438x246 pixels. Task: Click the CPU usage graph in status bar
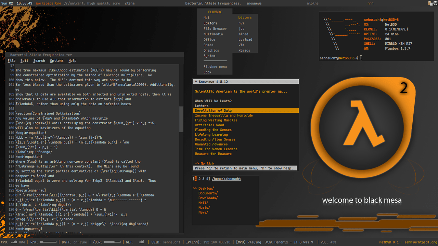click(15, 242)
